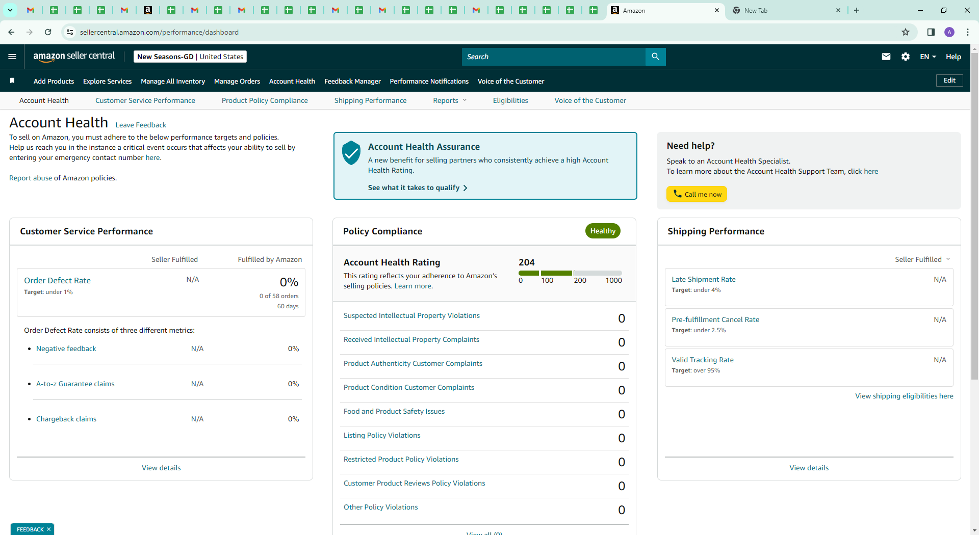Open the Seller Central hamburger menu
The height and width of the screenshot is (535, 979).
click(x=12, y=57)
